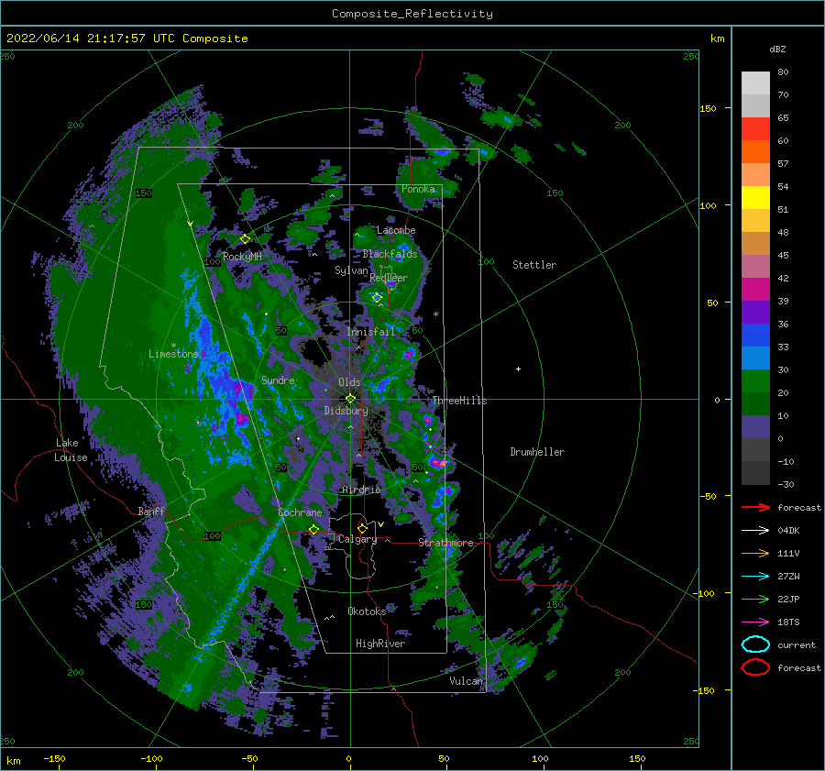Image resolution: width=825 pixels, height=771 pixels.
Task: Click the Cochrane city label
Action: tap(300, 512)
